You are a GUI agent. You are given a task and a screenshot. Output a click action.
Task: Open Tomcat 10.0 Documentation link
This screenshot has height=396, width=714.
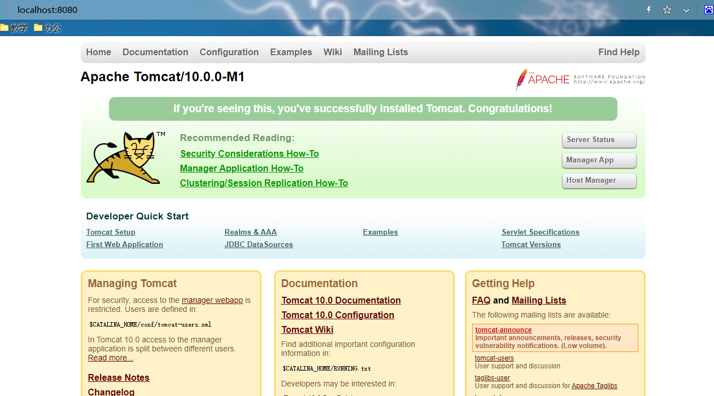341,300
